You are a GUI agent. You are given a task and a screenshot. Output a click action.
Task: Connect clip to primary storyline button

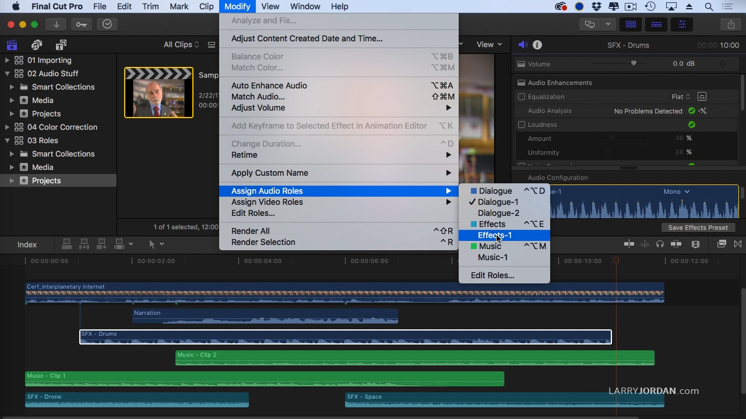(x=66, y=244)
